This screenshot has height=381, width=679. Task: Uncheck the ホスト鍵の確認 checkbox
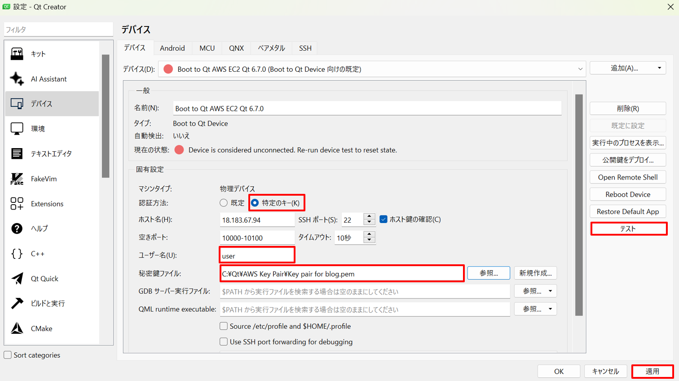click(384, 219)
